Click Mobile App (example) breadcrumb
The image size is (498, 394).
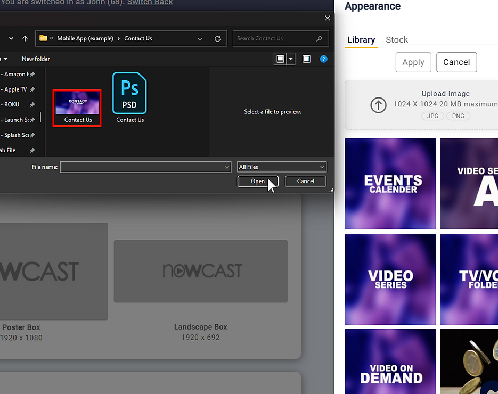[x=85, y=38]
